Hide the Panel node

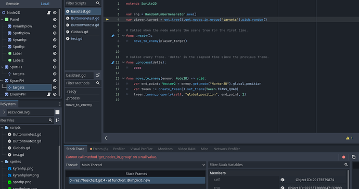pyautogui.click(x=55, y=20)
